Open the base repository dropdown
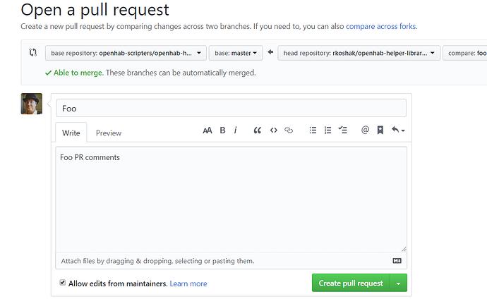 126,53
